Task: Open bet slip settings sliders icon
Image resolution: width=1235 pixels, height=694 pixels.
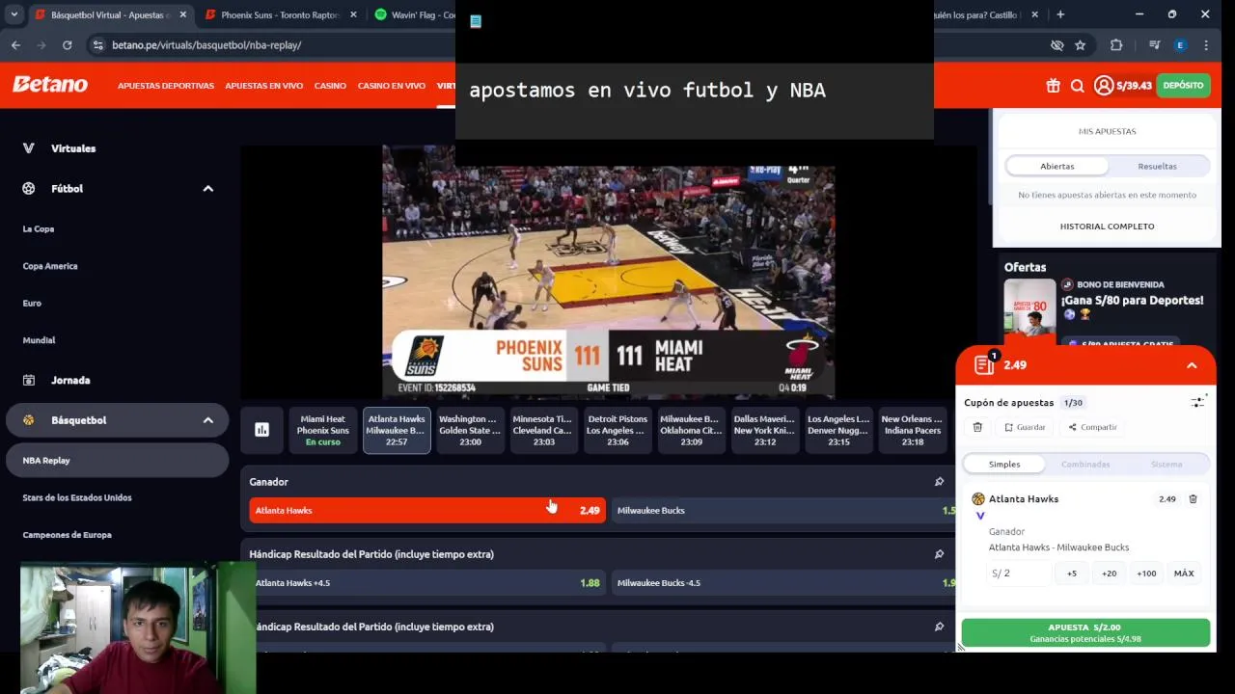Action: click(1198, 402)
